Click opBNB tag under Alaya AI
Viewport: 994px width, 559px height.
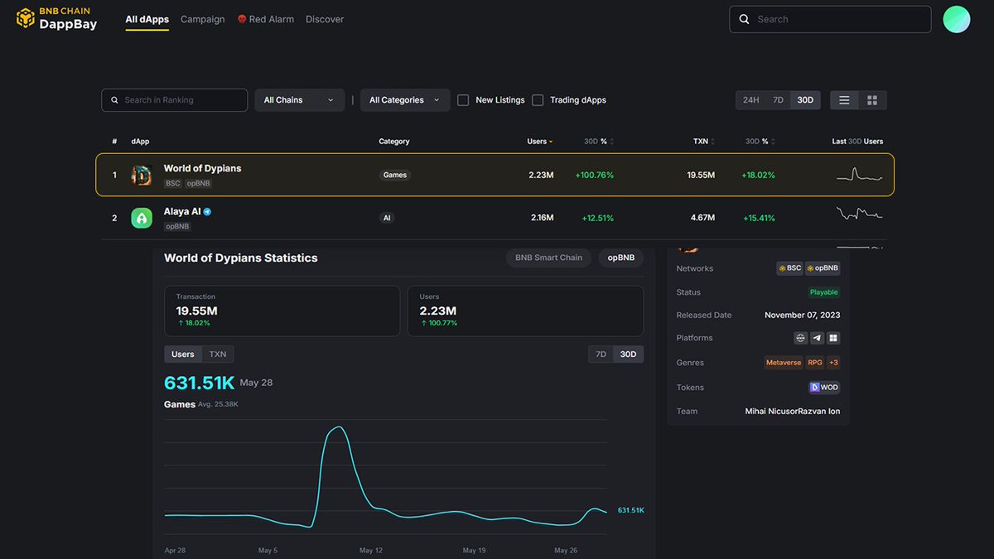pyautogui.click(x=177, y=226)
